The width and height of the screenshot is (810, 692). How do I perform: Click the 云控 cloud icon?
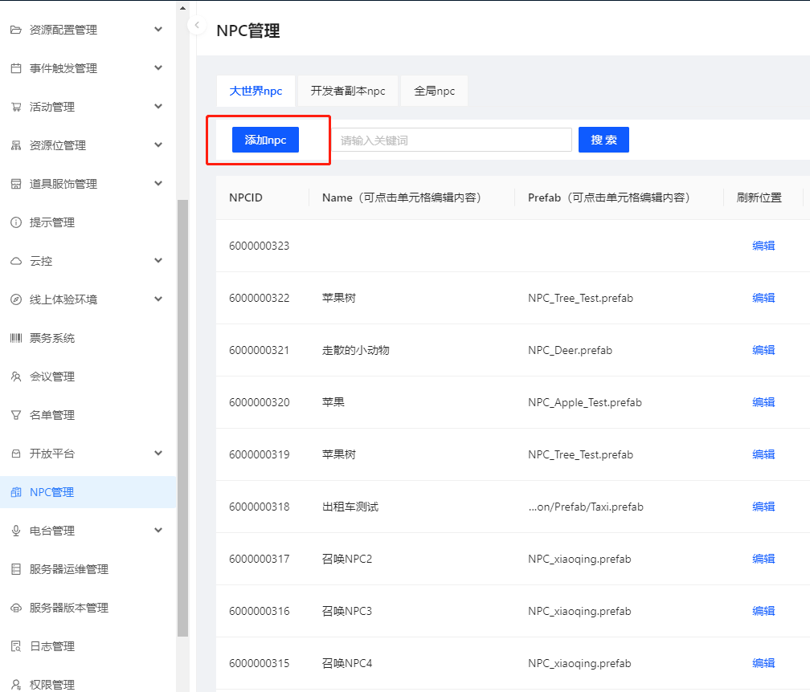tap(16, 261)
